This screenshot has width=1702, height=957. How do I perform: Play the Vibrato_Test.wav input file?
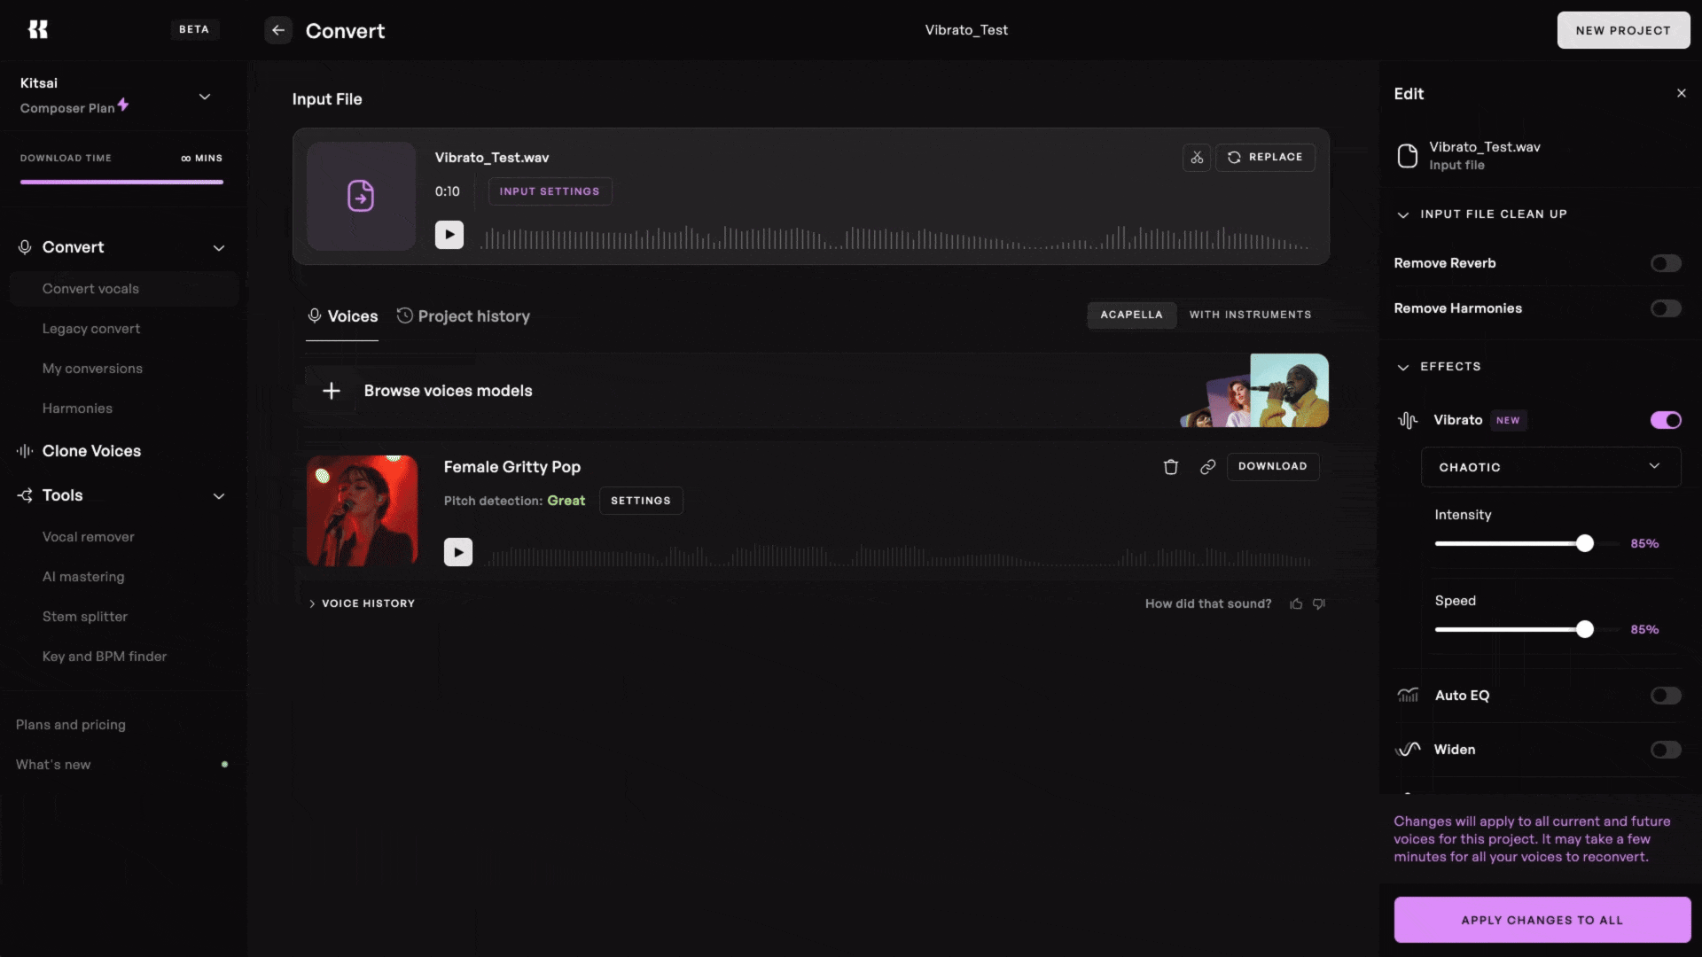click(449, 235)
